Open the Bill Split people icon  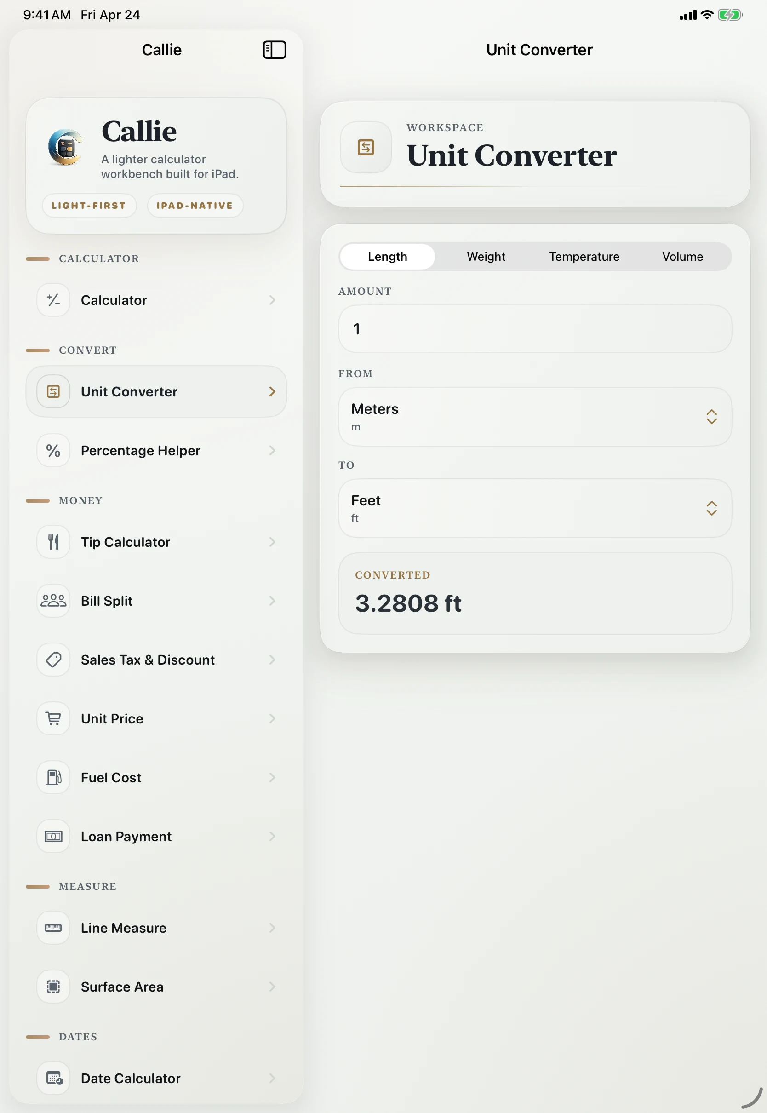[53, 601]
